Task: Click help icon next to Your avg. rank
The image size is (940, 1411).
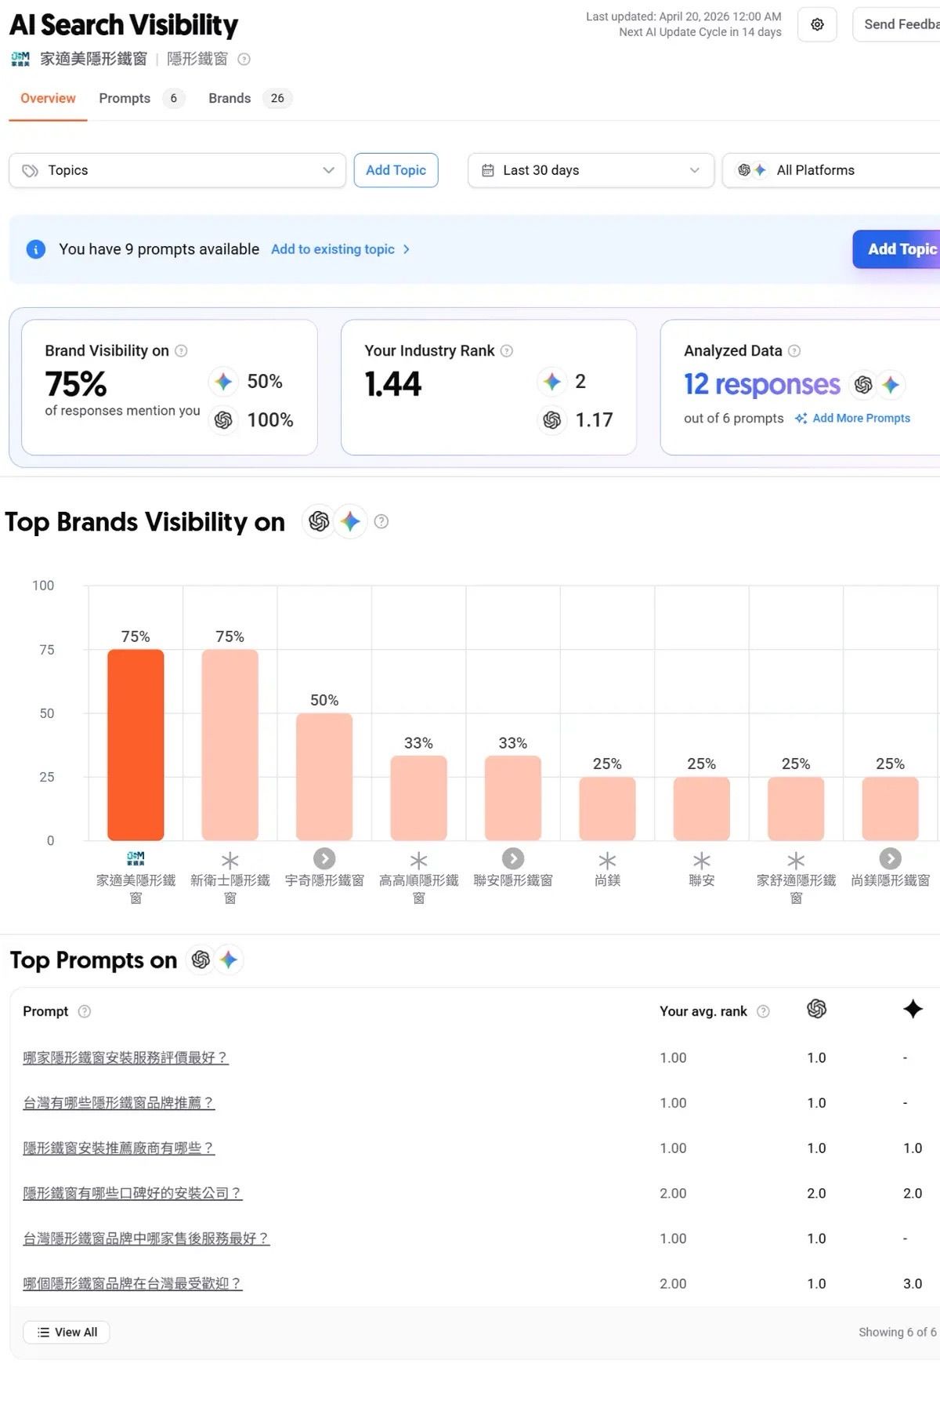Action: (x=764, y=1011)
